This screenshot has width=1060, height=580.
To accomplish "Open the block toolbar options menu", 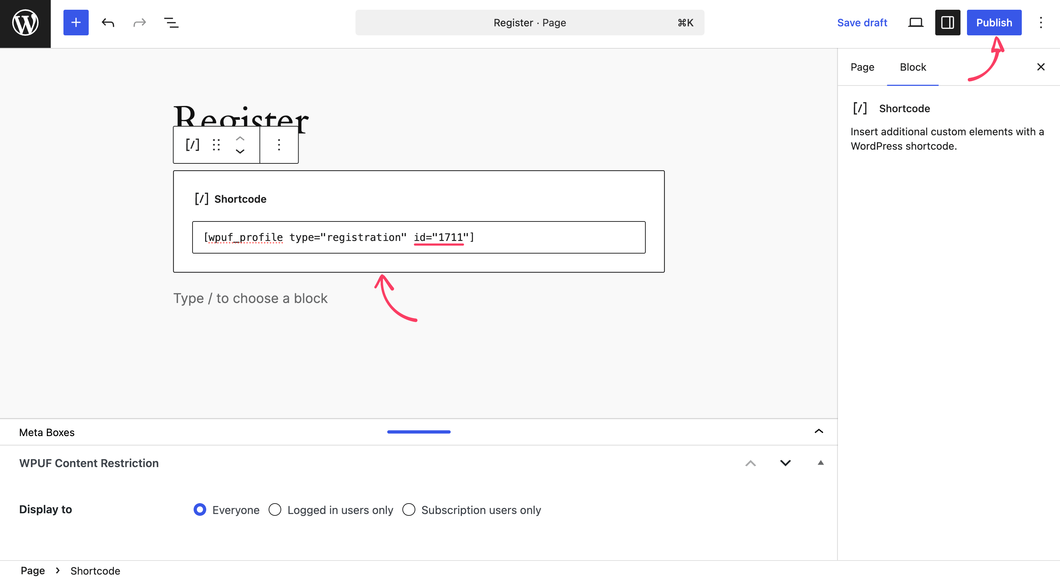I will tap(279, 145).
